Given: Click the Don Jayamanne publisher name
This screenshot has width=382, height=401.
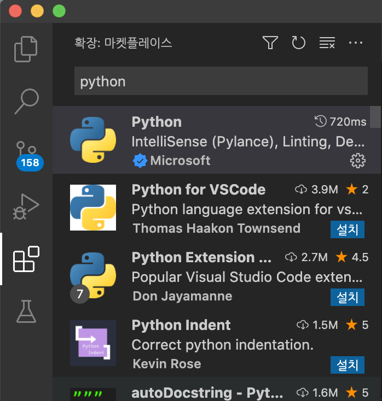Looking at the screenshot, I should 182,296.
